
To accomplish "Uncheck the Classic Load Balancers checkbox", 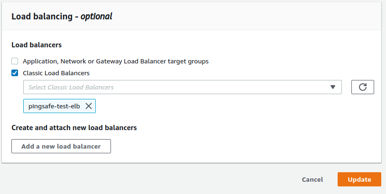I will pos(15,73).
